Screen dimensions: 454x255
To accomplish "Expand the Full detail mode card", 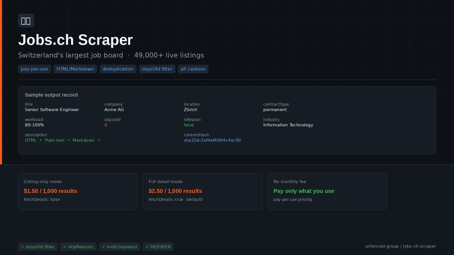I will (203, 192).
